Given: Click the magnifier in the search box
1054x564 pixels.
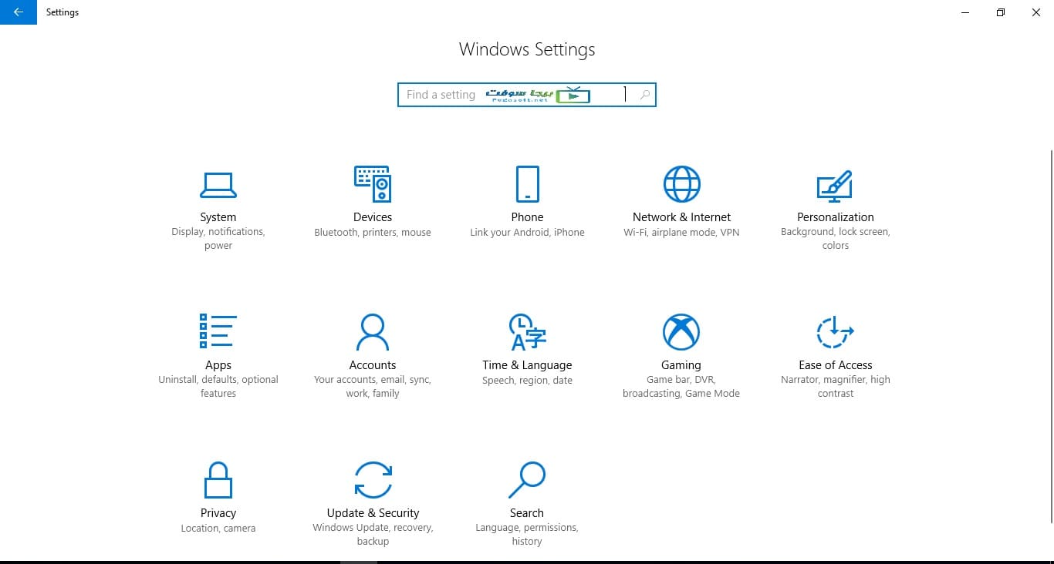Looking at the screenshot, I should coord(645,95).
